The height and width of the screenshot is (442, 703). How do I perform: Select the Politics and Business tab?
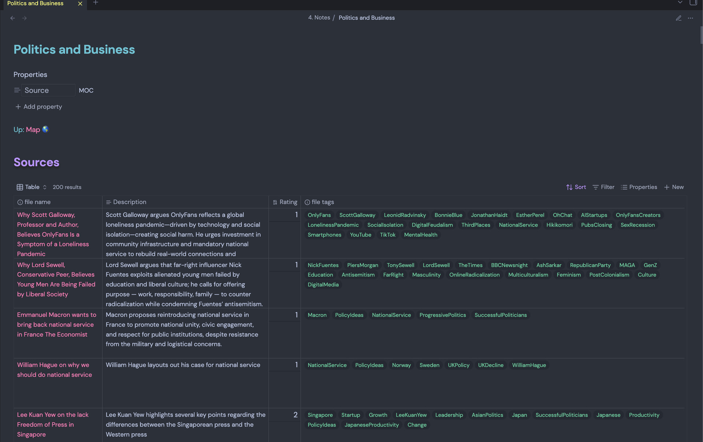pyautogui.click(x=36, y=3)
